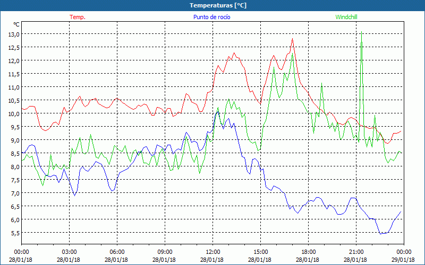
Task: Click the 12,0 y-axis value
Action: (x=14, y=60)
